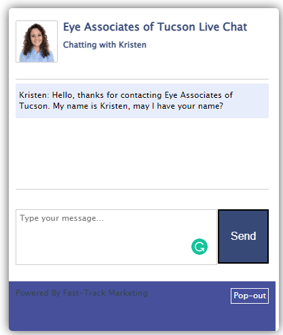The width and height of the screenshot is (283, 335).
Task: Click the purple footer bar
Action: pos(142,306)
